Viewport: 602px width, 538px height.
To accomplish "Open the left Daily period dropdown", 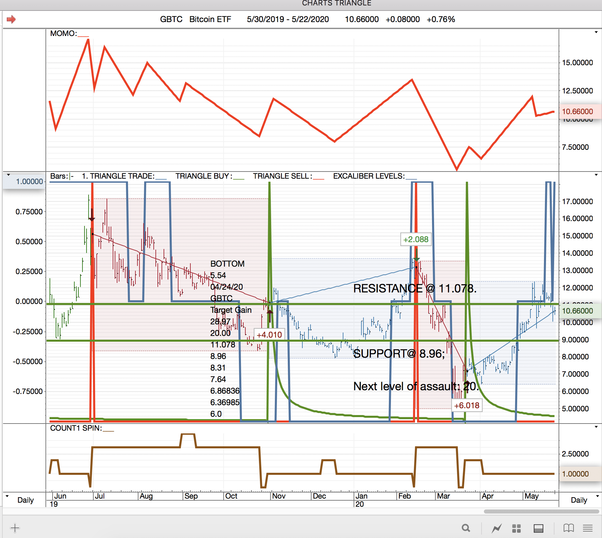I will (7, 496).
